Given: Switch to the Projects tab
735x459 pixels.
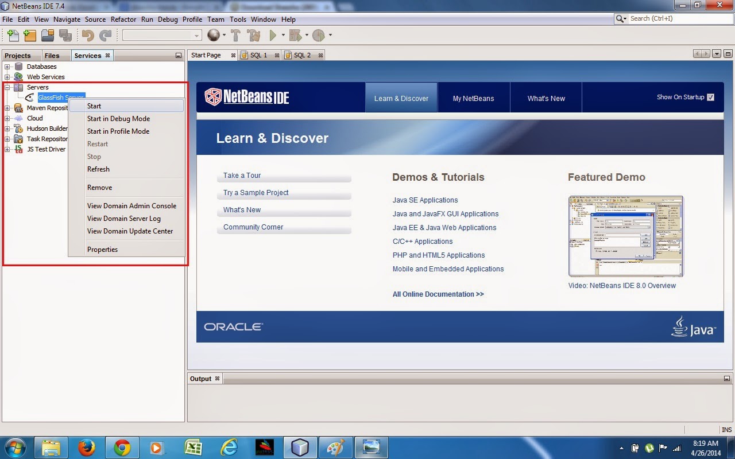Looking at the screenshot, I should pos(18,56).
